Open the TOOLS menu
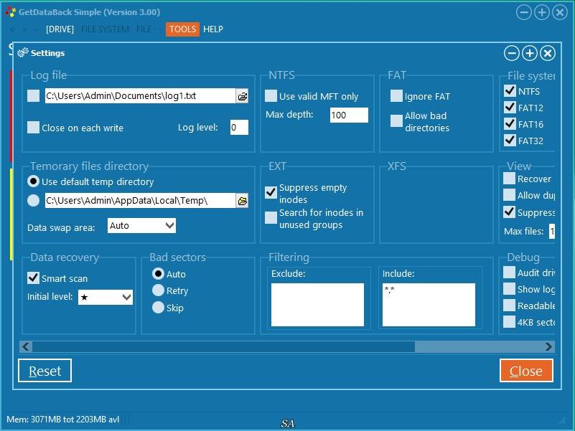Image resolution: width=575 pixels, height=431 pixels. click(x=182, y=29)
